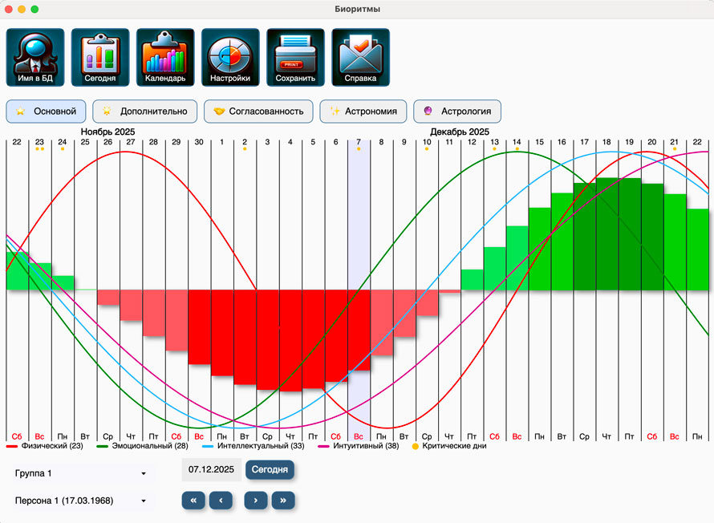Expand the 'Группа 1' dropdown
The image size is (714, 523).
coord(80,473)
